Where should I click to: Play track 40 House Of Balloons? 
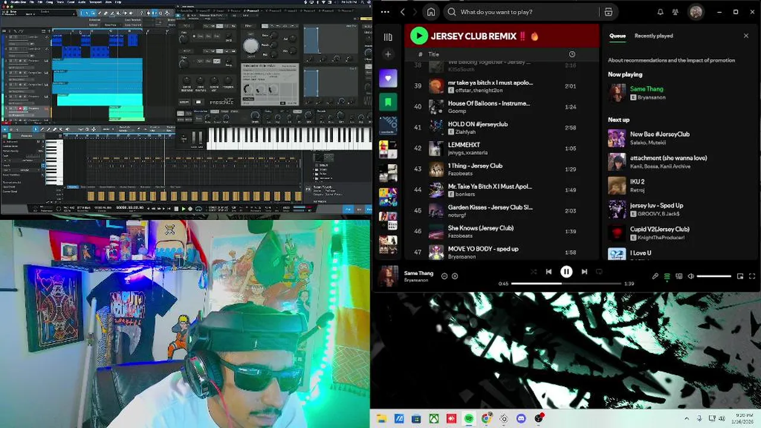tap(501, 106)
